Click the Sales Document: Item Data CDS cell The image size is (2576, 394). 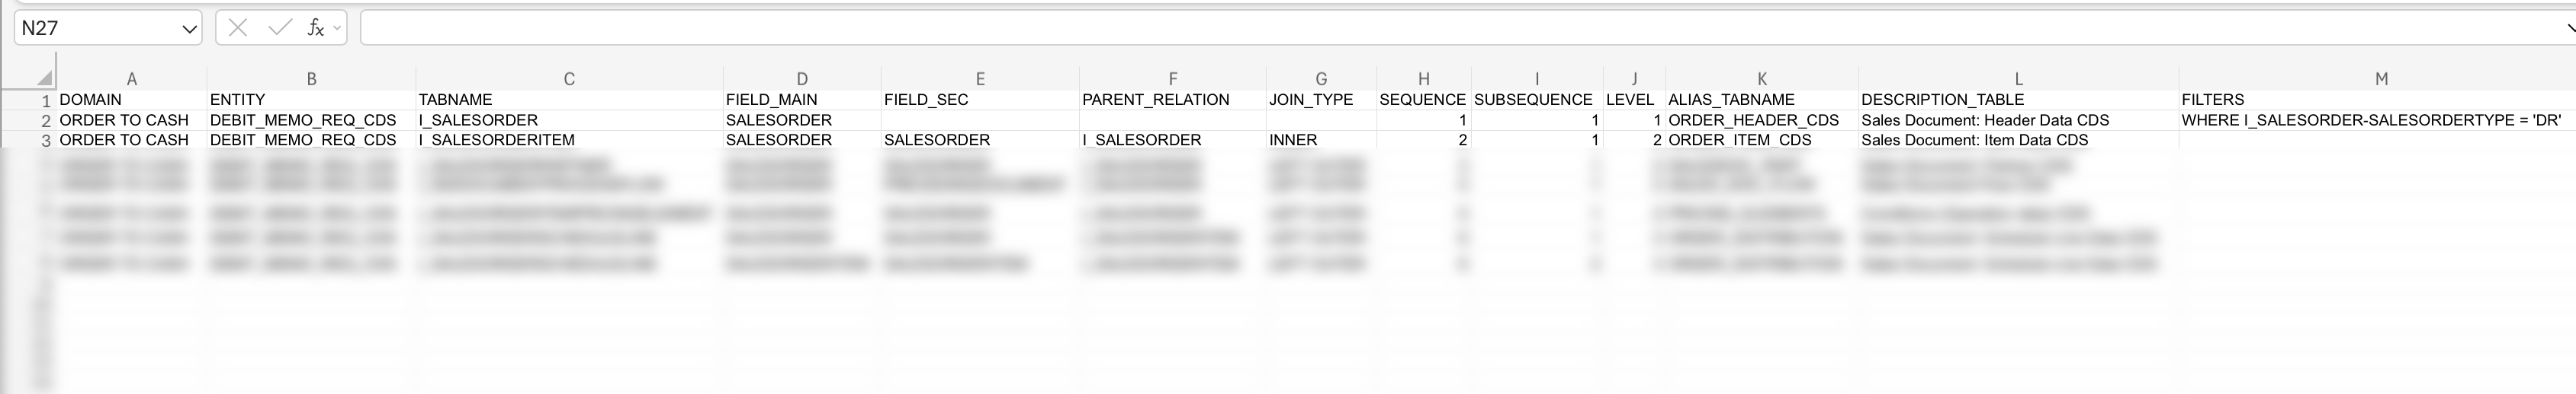click(1974, 141)
